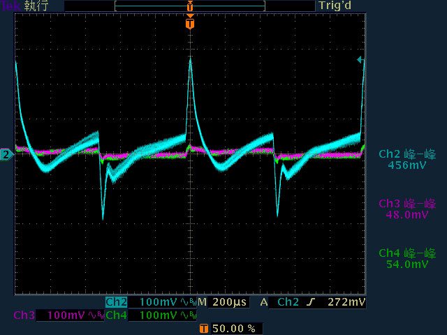This screenshot has width=447, height=335.
Task: Select the highlighted Ch2 channel label
Action: 116,302
